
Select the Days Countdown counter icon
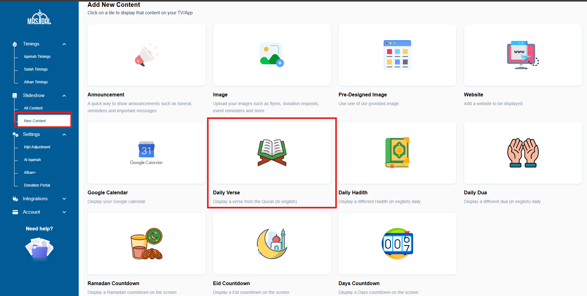pyautogui.click(x=397, y=243)
